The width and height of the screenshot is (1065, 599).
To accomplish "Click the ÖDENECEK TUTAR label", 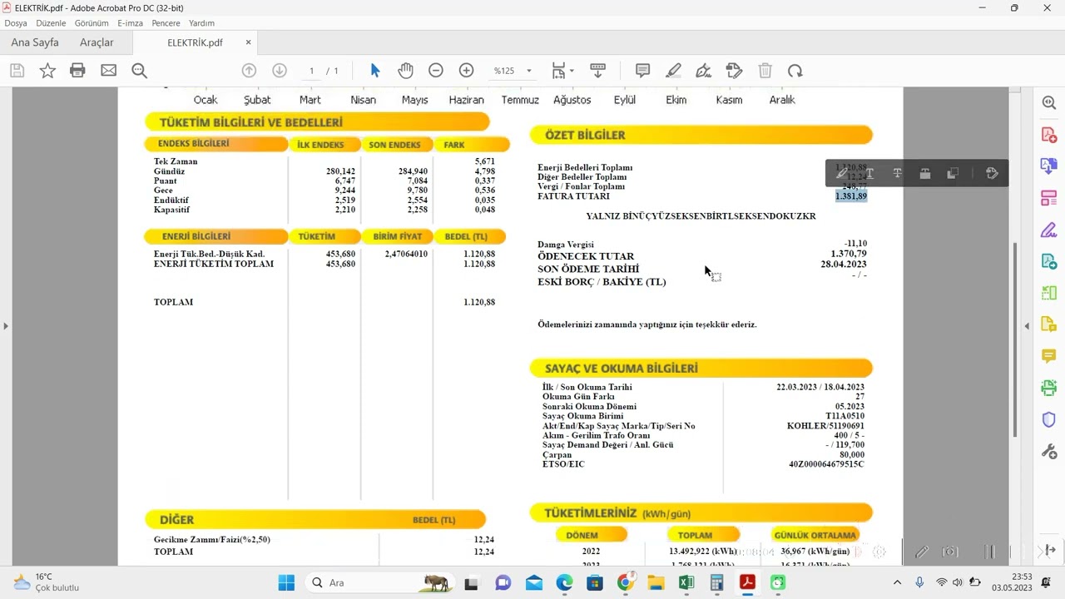I will (586, 256).
